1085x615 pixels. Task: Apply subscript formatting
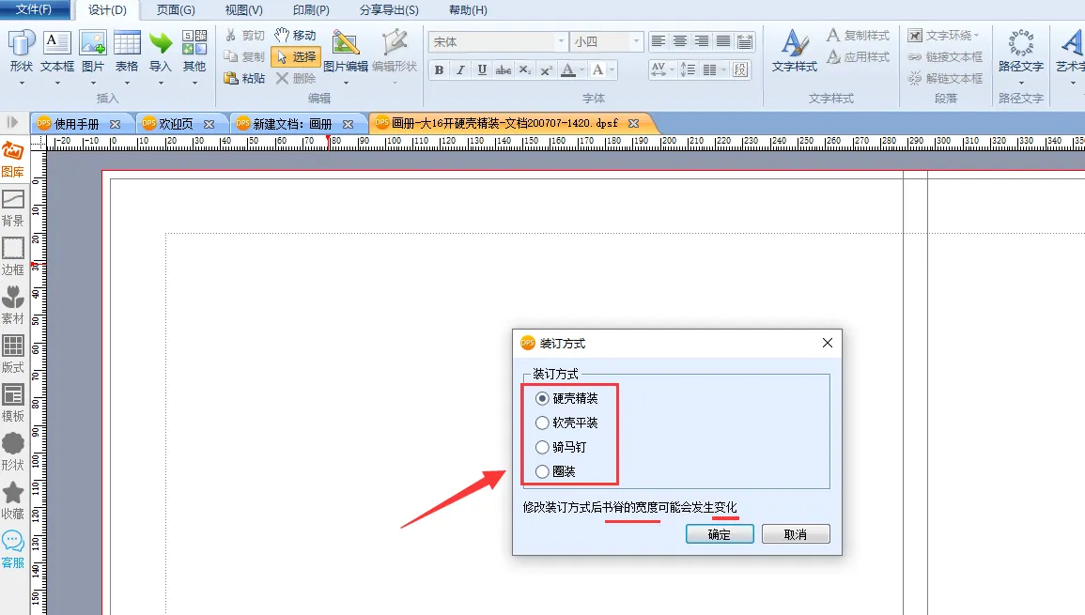525,69
